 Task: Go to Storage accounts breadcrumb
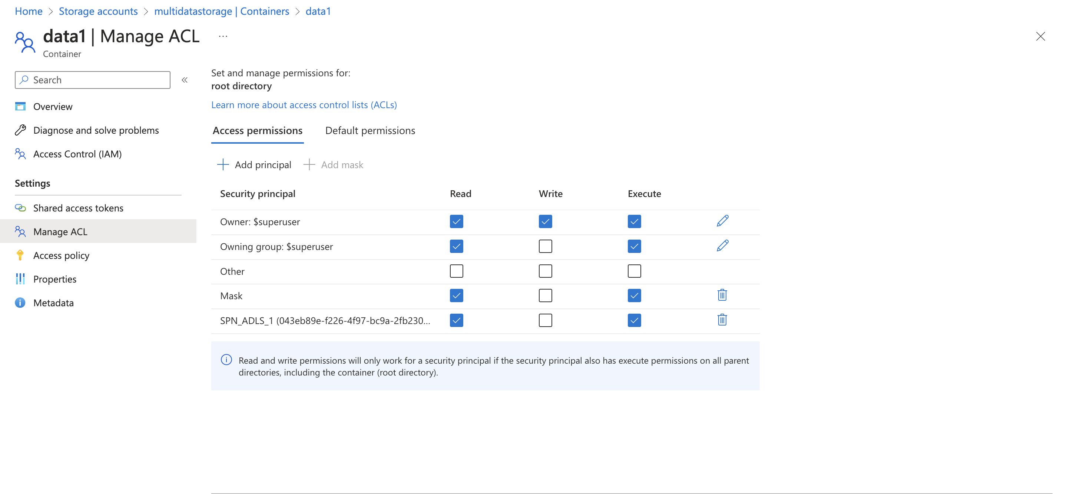coord(98,11)
